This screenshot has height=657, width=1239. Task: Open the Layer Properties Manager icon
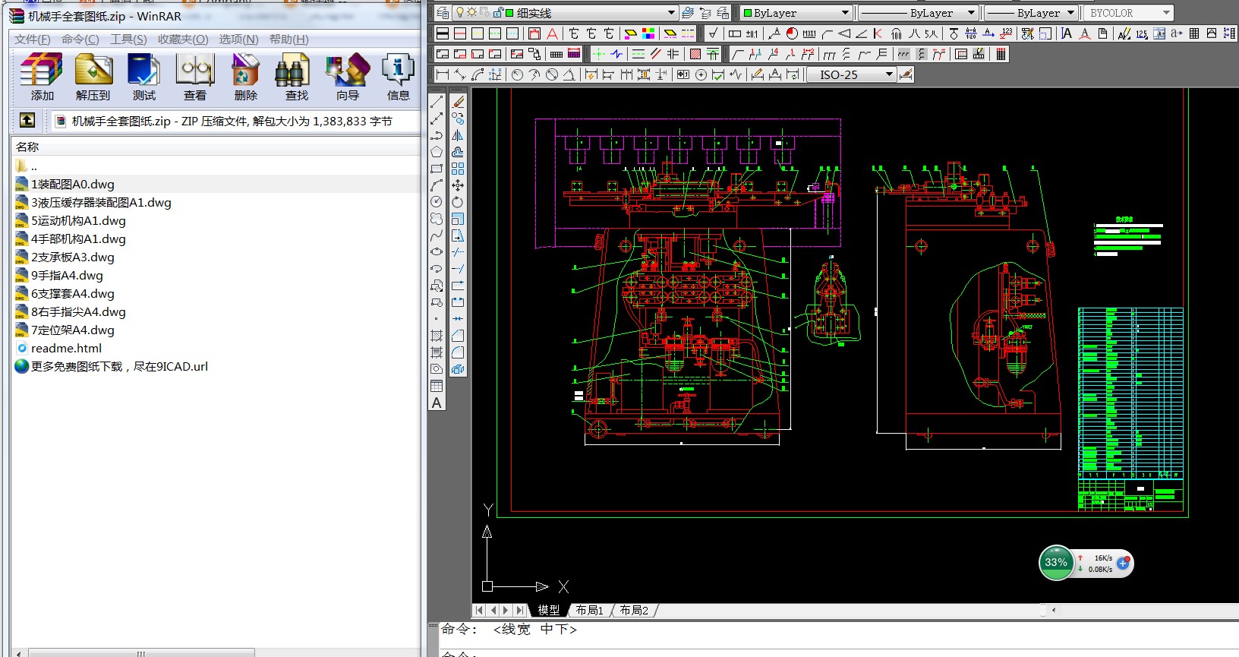(443, 13)
